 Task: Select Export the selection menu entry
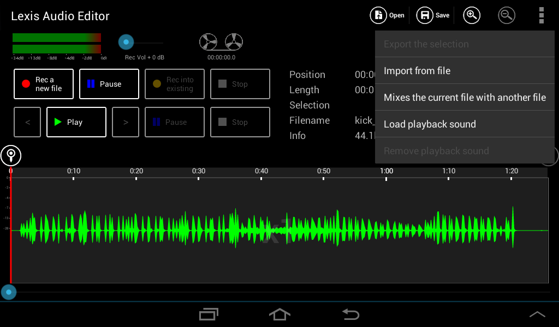point(465,44)
